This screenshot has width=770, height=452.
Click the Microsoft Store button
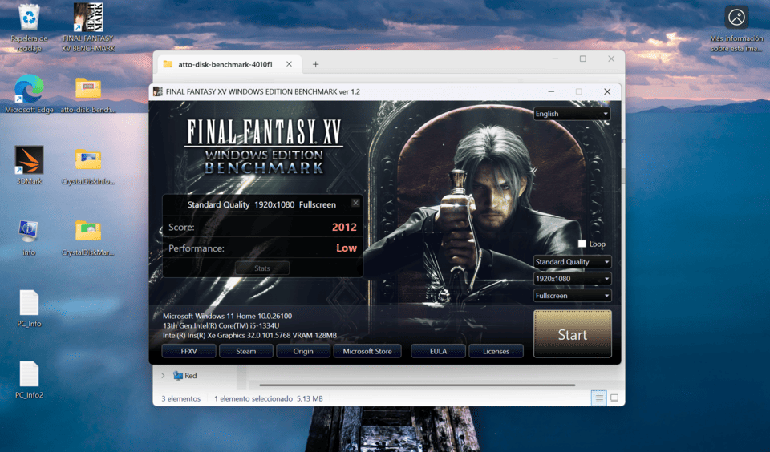tap(367, 351)
